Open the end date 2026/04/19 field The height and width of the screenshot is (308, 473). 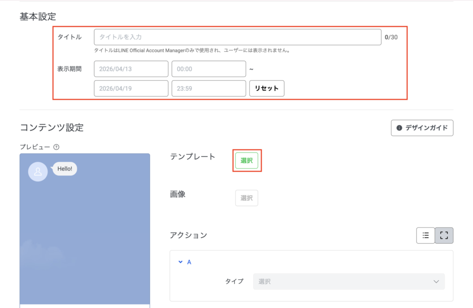[131, 88]
